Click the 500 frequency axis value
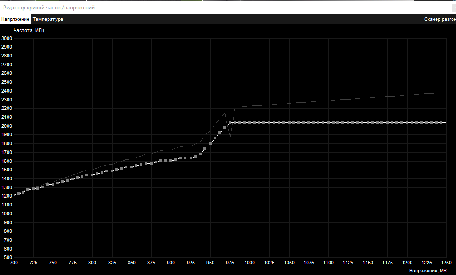This screenshot has width=456, height=275. coord(8,257)
